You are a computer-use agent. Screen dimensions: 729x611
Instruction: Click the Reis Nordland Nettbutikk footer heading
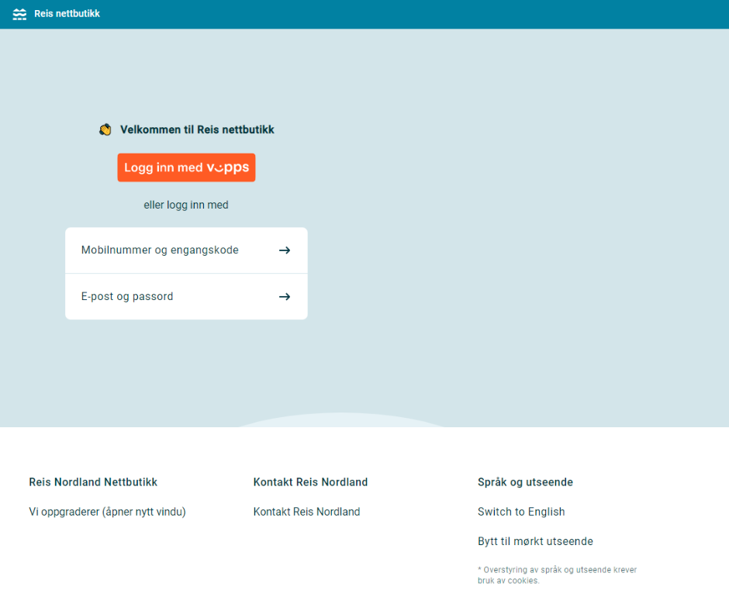click(x=93, y=482)
